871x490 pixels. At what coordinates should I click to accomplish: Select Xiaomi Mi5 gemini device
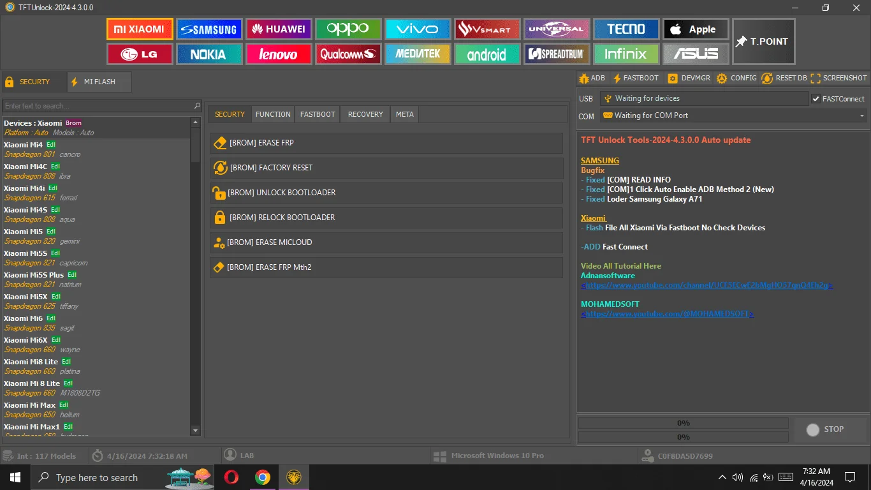click(x=96, y=237)
